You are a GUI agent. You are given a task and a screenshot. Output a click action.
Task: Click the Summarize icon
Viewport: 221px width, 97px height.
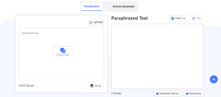(x=187, y=94)
